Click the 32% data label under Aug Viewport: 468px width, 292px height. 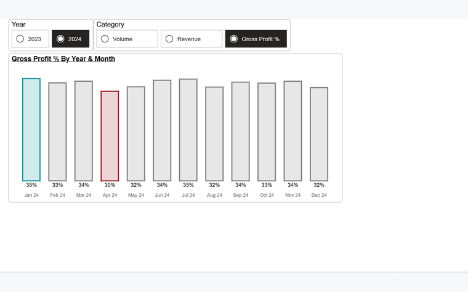pos(214,185)
